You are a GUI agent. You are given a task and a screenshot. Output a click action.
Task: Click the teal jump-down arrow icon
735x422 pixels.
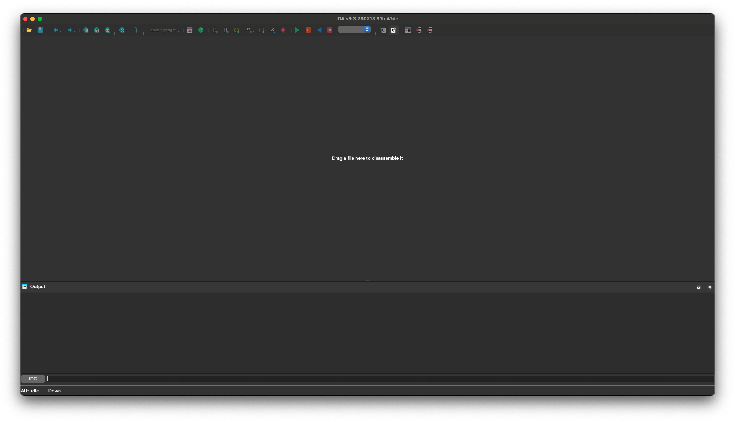(136, 30)
